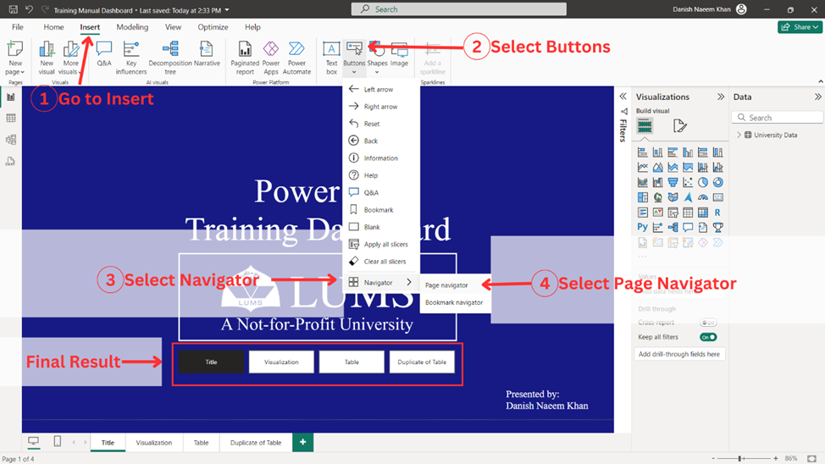Collapse the Data pane
Viewport: 825px width, 464px height.
pyautogui.click(x=817, y=97)
